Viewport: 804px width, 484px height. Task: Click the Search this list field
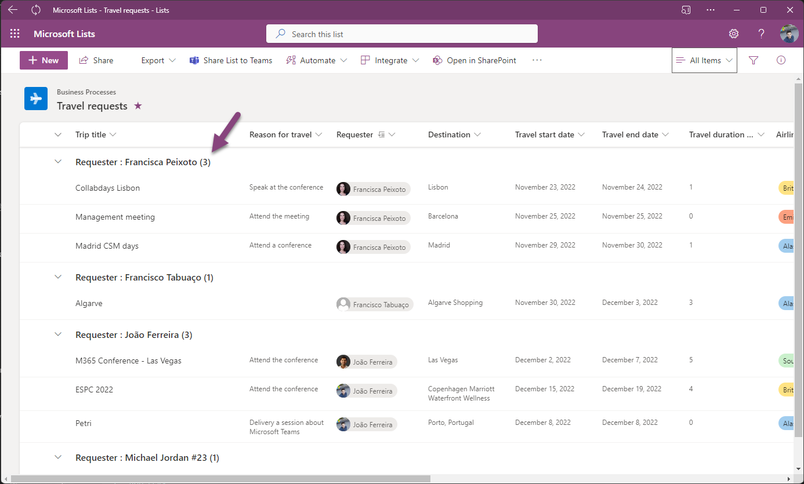401,34
